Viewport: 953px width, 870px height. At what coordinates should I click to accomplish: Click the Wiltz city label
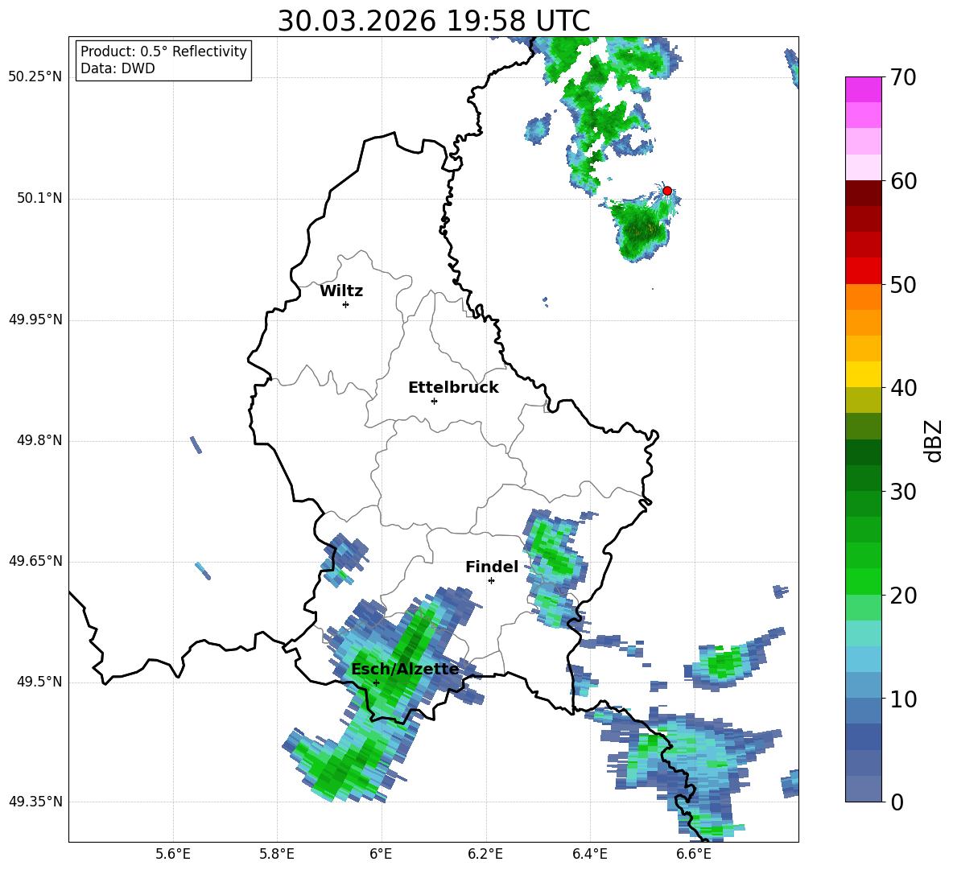(341, 291)
